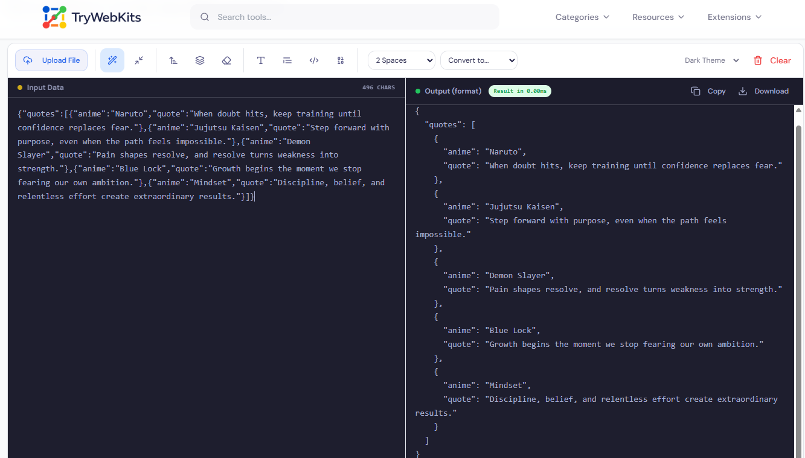The image size is (805, 458).
Task: Select the Format/Beautify magic wand tool
Action: pos(112,60)
